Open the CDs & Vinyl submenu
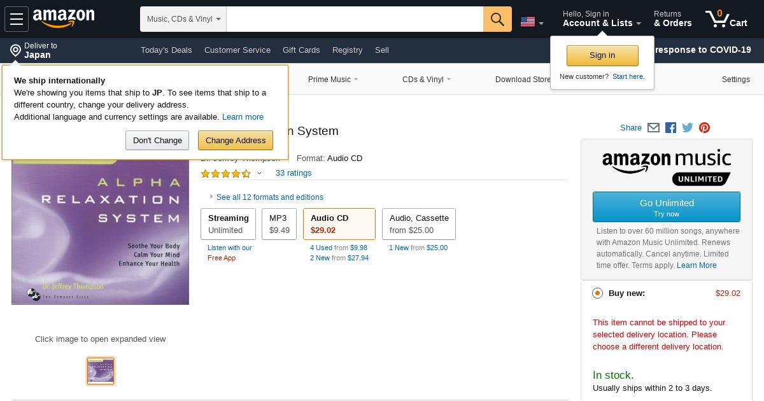Image resolution: width=764 pixels, height=401 pixels. tap(427, 80)
